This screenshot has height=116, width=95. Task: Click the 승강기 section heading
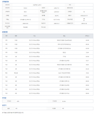[4, 105]
